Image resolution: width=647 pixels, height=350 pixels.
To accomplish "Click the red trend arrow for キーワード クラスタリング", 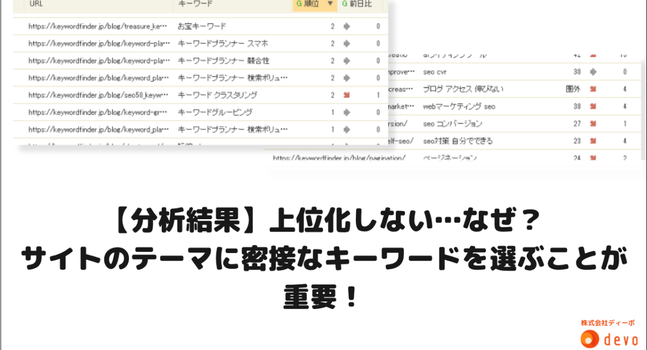I will coord(347,95).
